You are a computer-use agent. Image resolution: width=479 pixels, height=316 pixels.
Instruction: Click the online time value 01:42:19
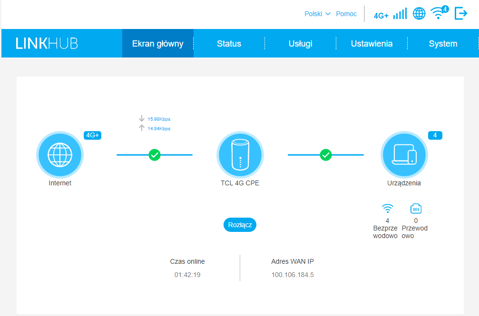pos(187,275)
